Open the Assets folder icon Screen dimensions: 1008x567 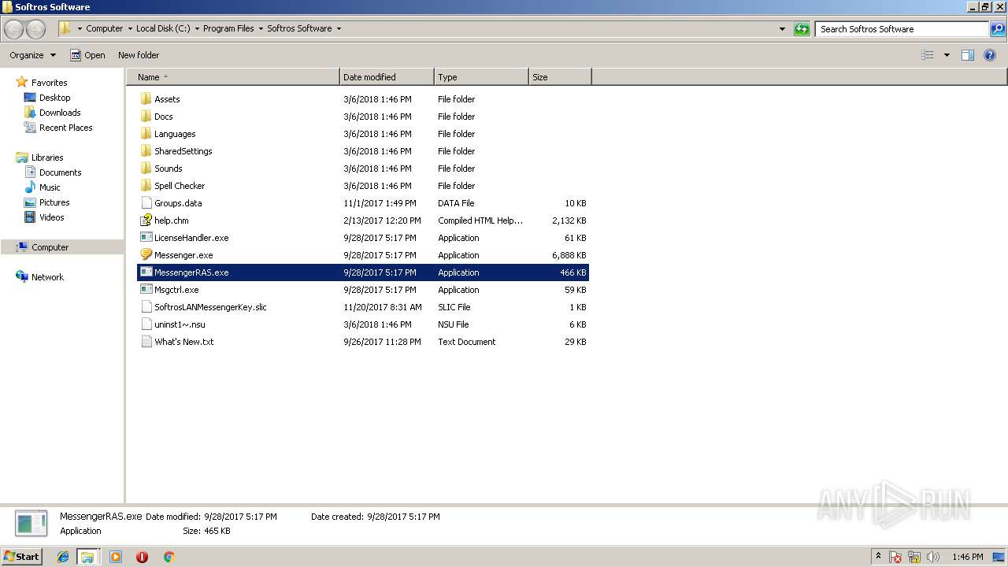pyautogui.click(x=146, y=99)
